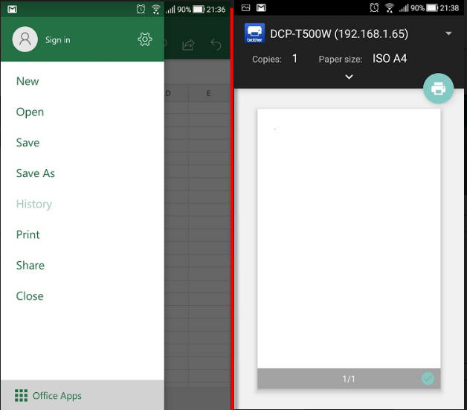
Task: Click the Sign in link
Action: pyautogui.click(x=58, y=40)
